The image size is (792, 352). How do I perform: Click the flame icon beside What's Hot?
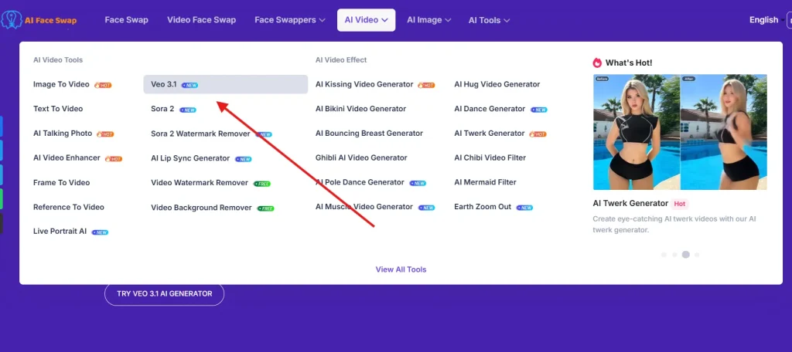coord(597,63)
